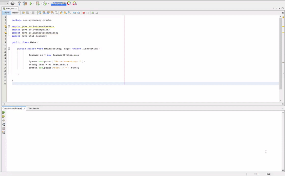Click the Uncomment lines icon

coord(97,13)
